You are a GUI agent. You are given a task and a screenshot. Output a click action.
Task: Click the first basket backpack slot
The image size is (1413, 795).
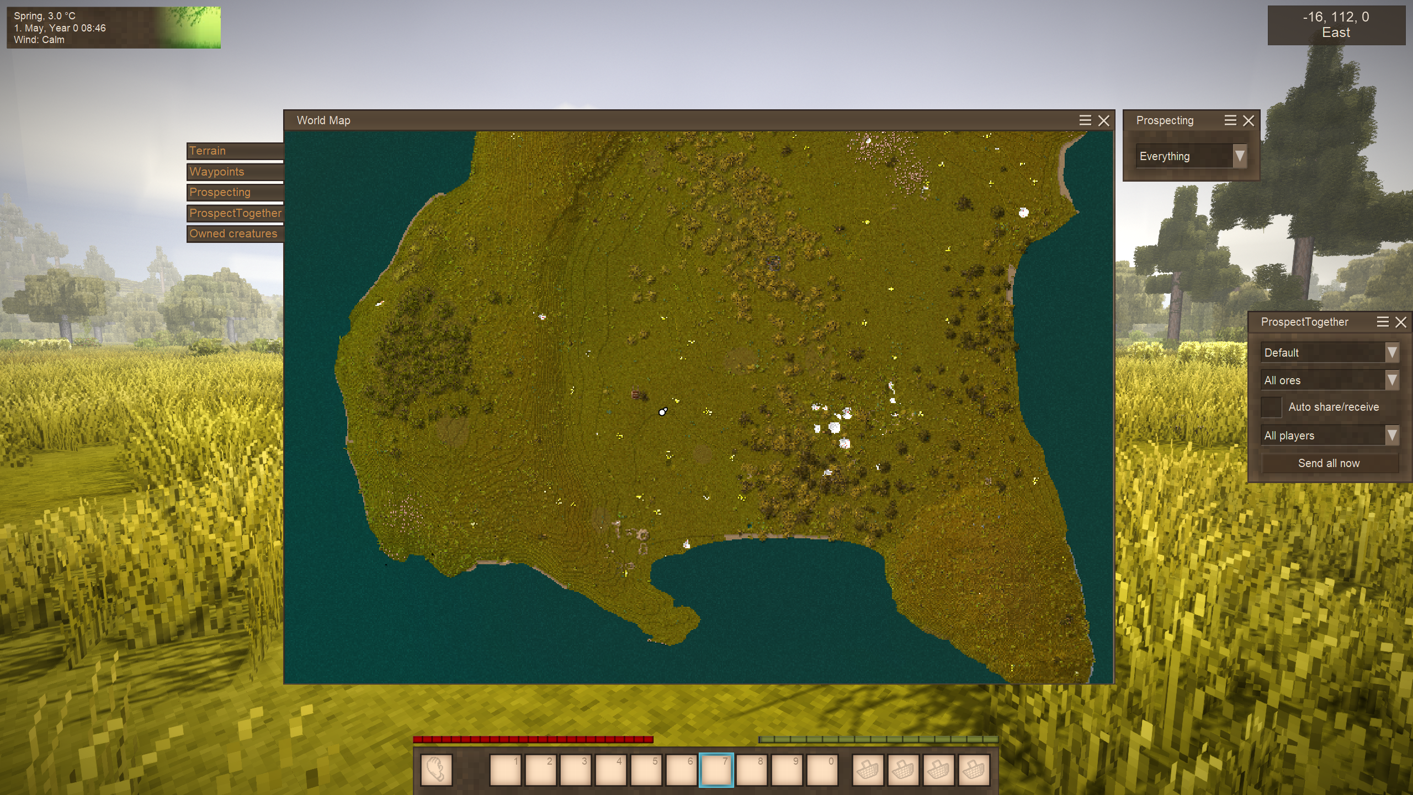pyautogui.click(x=868, y=770)
